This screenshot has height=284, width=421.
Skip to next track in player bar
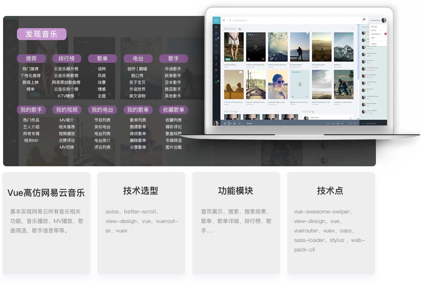[x=235, y=124]
